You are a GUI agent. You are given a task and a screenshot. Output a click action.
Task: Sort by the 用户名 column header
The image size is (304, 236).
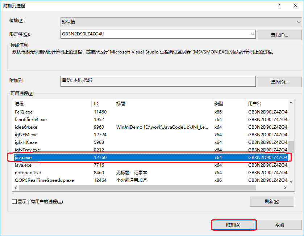tap(267, 103)
